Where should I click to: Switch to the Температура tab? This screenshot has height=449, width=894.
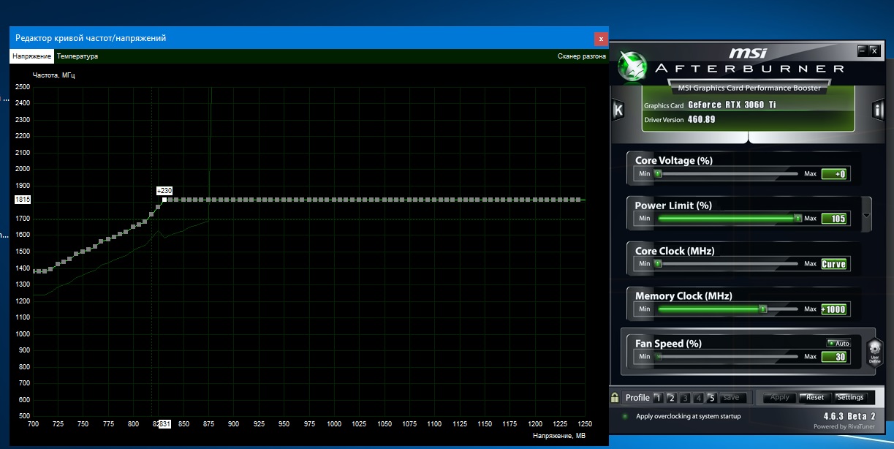77,56
